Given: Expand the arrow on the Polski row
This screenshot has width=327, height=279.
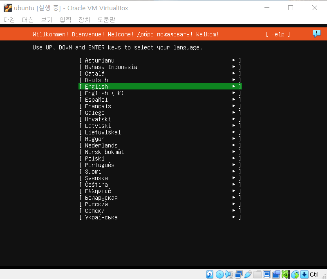Looking at the screenshot, I should click(x=234, y=158).
